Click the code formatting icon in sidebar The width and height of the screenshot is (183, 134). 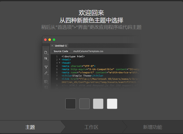point(46,73)
